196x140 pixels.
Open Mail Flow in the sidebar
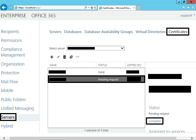coord(10,82)
